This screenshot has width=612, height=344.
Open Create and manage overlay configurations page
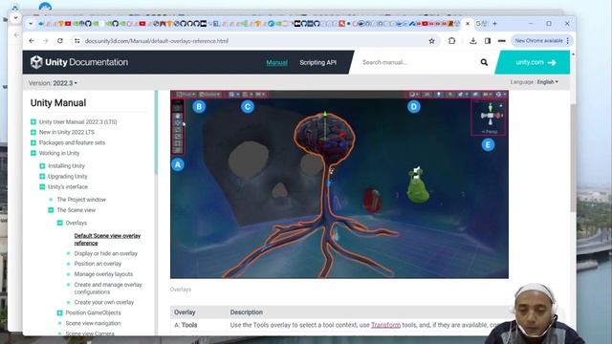(x=108, y=289)
